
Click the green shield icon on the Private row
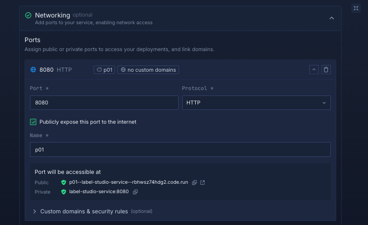(64, 192)
